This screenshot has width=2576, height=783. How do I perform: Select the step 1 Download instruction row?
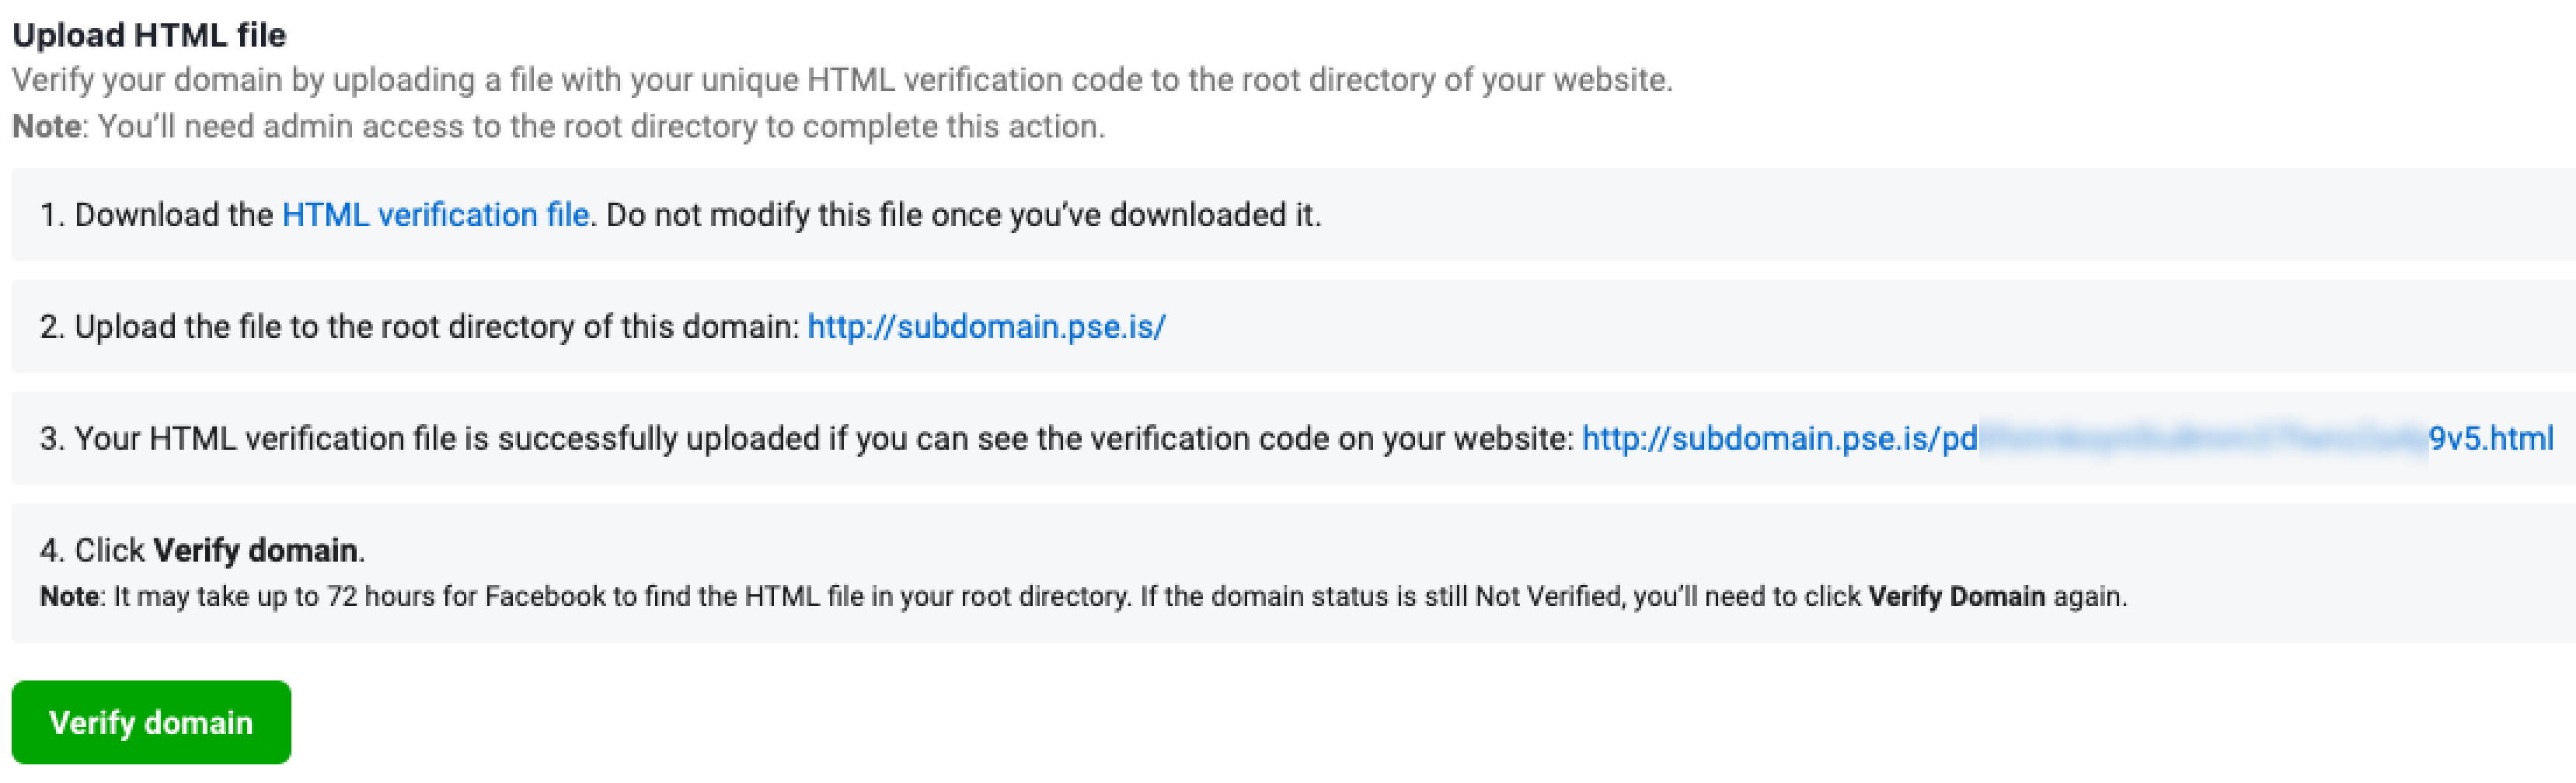point(1293,215)
